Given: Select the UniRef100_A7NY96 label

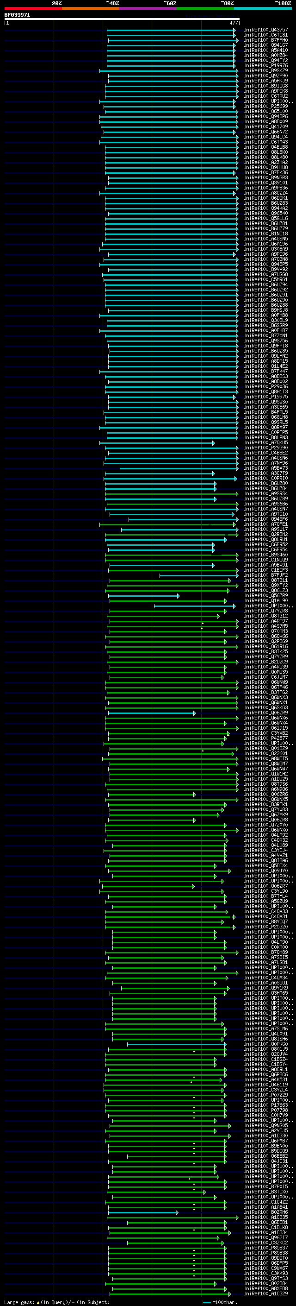Looking at the screenshot, I should pos(265,463).
